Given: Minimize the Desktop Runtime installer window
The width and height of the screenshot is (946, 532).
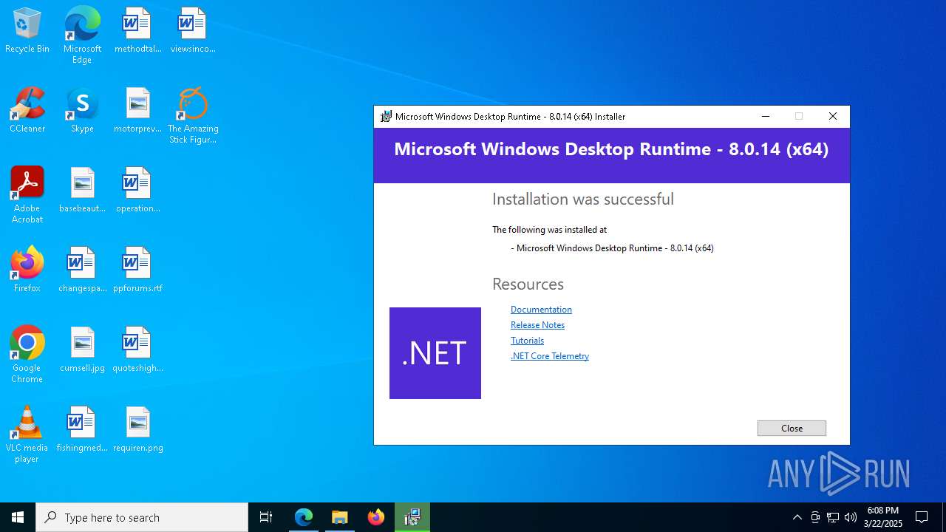Looking at the screenshot, I should tap(766, 117).
